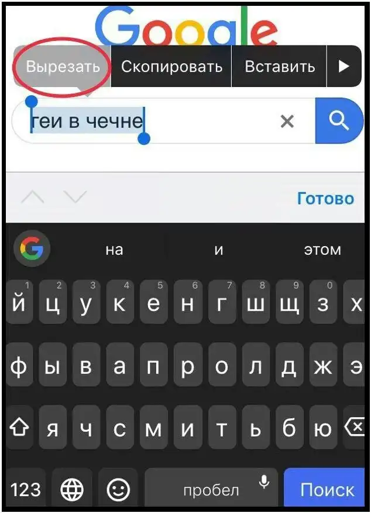Select the suggested word этом

[322, 249]
